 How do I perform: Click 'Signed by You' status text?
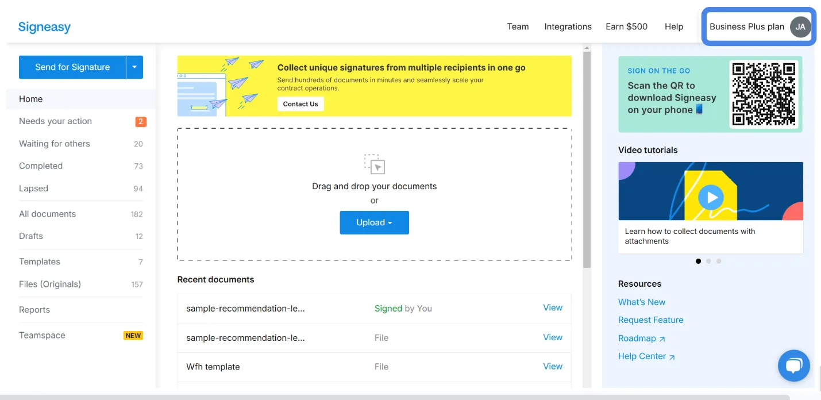[403, 309]
